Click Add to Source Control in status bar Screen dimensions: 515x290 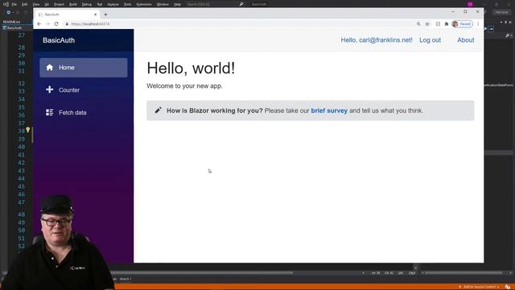[x=479, y=287]
